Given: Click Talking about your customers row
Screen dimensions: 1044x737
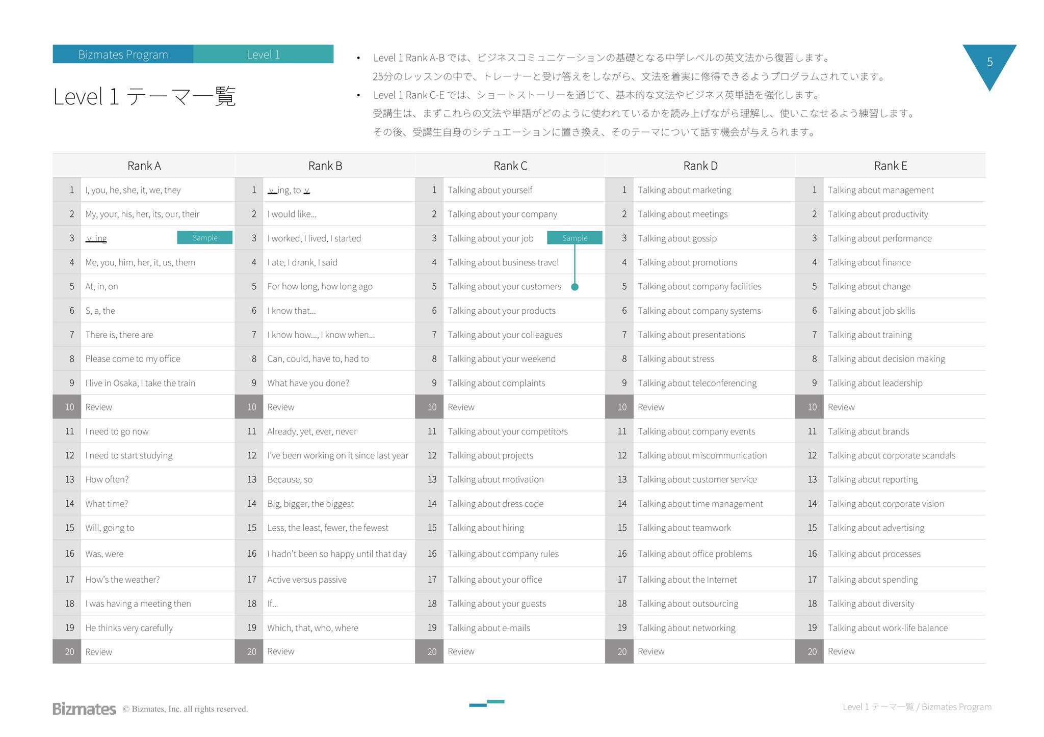Looking at the screenshot, I should tap(504, 287).
